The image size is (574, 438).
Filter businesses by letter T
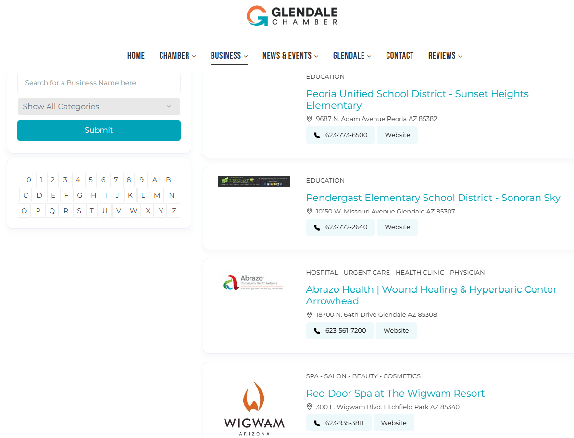[91, 211]
